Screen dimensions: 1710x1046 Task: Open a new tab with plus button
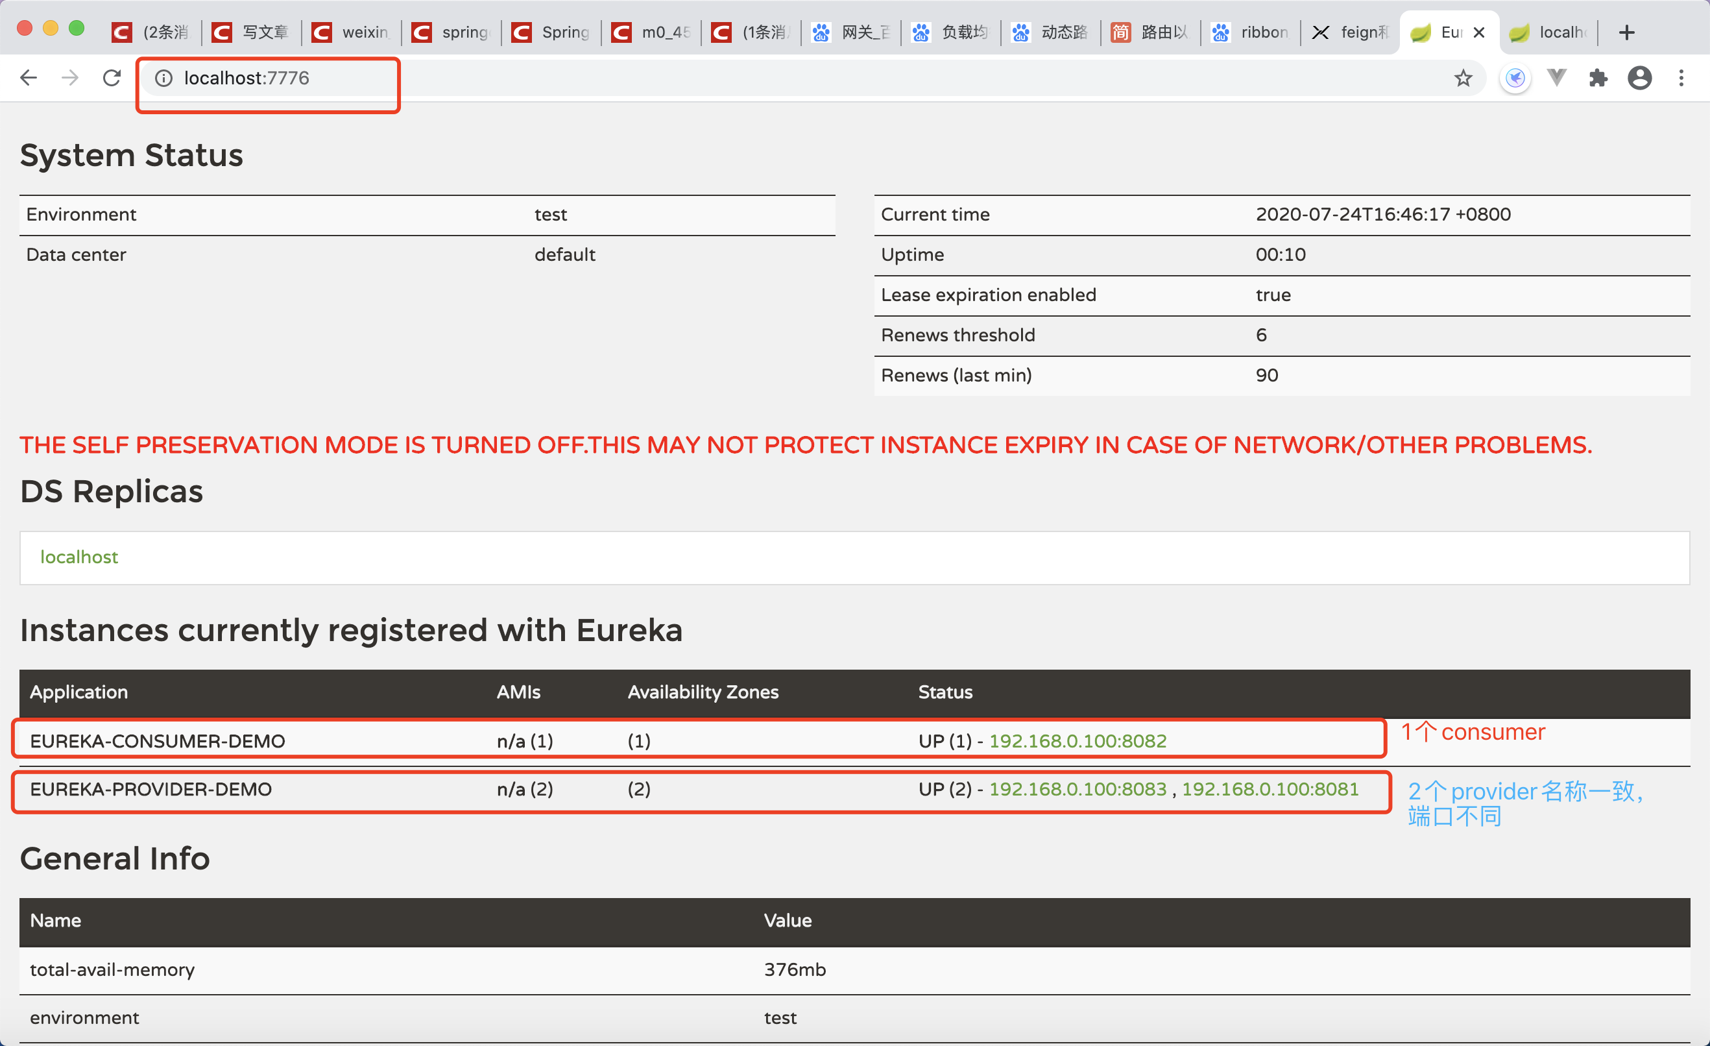coord(1626,32)
